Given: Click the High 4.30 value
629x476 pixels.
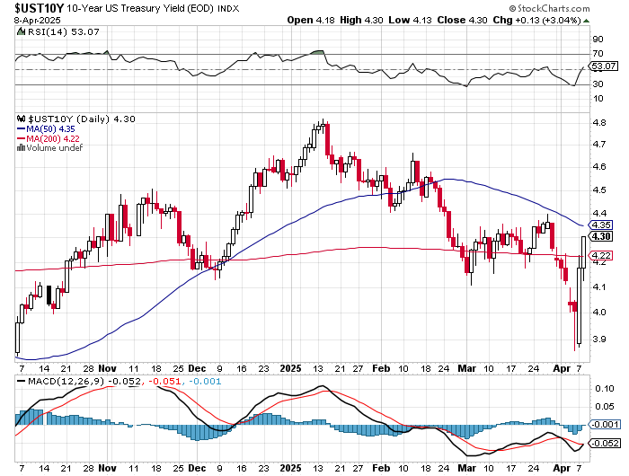Looking at the screenshot, I should point(361,20).
